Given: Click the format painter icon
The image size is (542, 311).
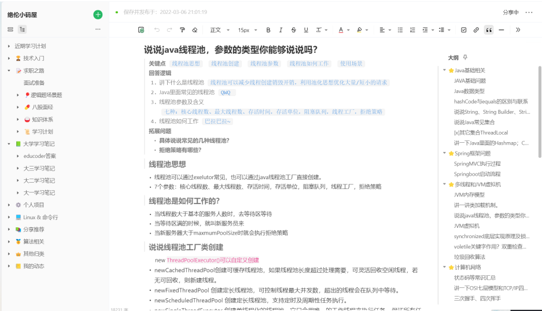Looking at the screenshot, I should click(182, 30).
